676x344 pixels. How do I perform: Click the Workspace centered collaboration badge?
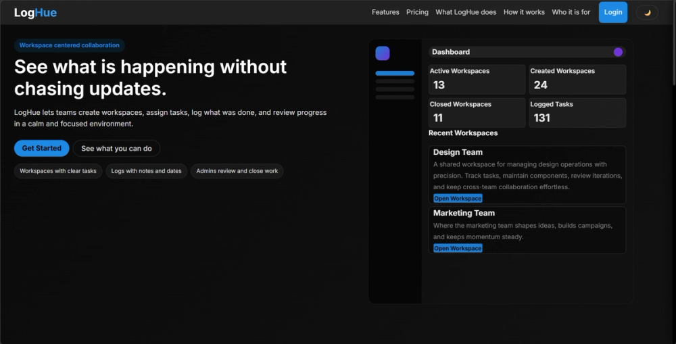tap(70, 45)
